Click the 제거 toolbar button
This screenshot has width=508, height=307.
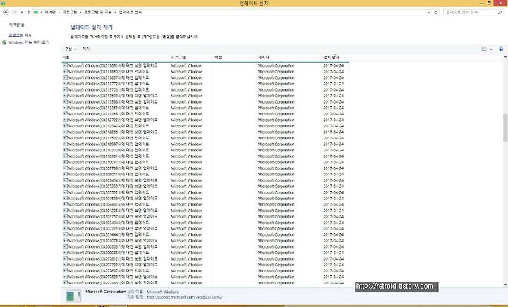point(86,49)
